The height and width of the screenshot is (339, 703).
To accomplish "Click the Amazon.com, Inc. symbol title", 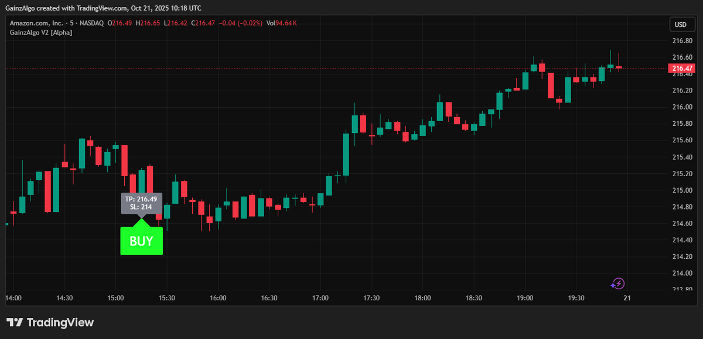I will coord(36,23).
